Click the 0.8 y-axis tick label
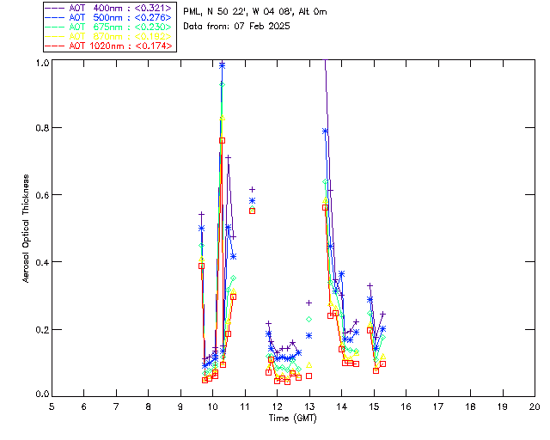 click(x=42, y=128)
